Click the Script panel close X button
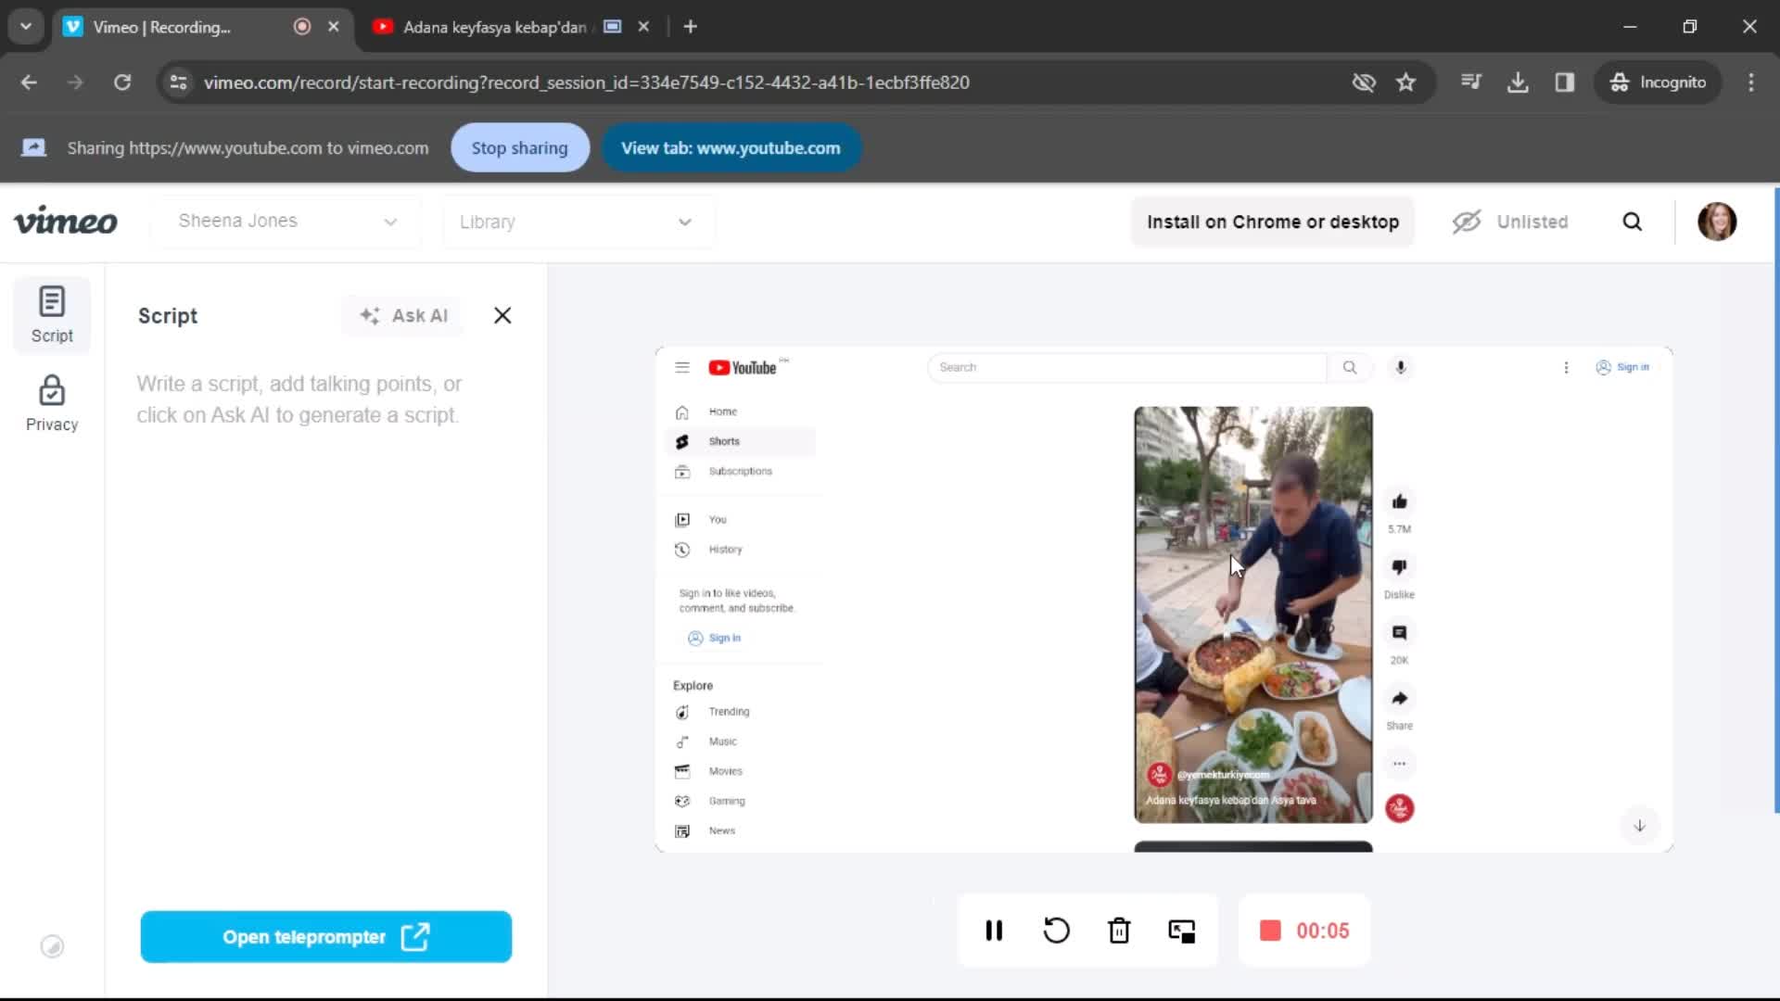The image size is (1780, 1001). (502, 315)
